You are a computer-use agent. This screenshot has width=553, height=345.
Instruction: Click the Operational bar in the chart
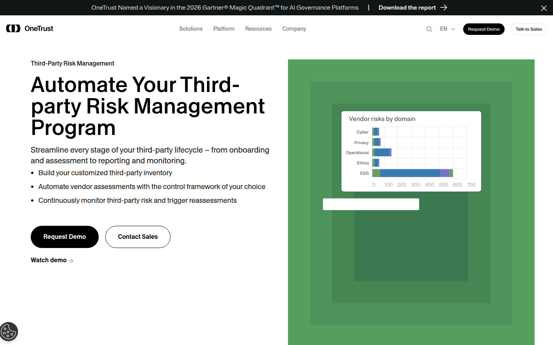[x=382, y=153]
